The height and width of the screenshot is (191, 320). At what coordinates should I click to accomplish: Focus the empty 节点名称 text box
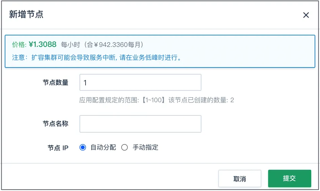tap(140, 124)
